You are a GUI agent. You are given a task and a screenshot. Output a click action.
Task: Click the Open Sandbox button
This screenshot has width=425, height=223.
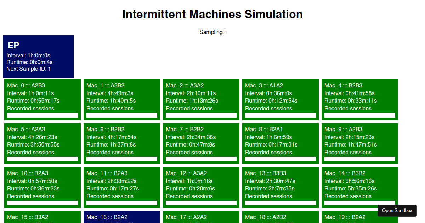pyautogui.click(x=397, y=210)
